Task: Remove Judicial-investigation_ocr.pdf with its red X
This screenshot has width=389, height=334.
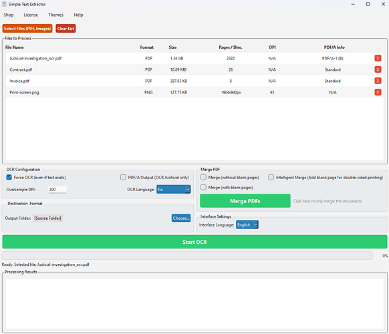Action: coord(378,58)
